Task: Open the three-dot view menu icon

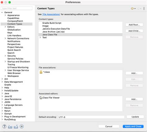Action: (x=144, y=8)
